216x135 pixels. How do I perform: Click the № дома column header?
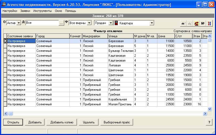[x=140, y=36]
